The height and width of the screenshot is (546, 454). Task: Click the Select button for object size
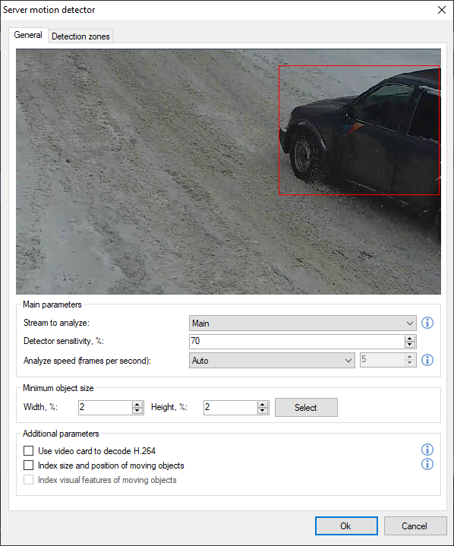click(x=306, y=407)
